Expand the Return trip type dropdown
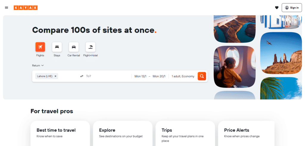The image size is (305, 146). click(x=38, y=65)
